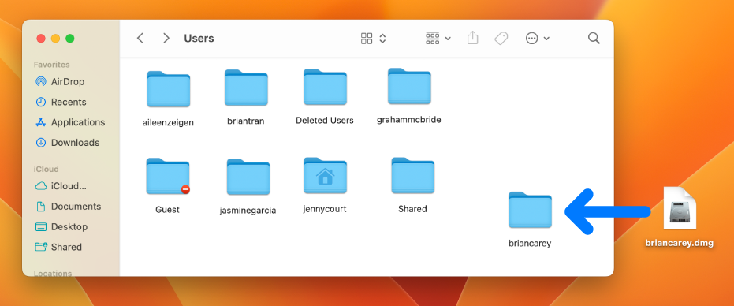The image size is (734, 306).
Task: Switch to icon grid view
Action: 367,39
